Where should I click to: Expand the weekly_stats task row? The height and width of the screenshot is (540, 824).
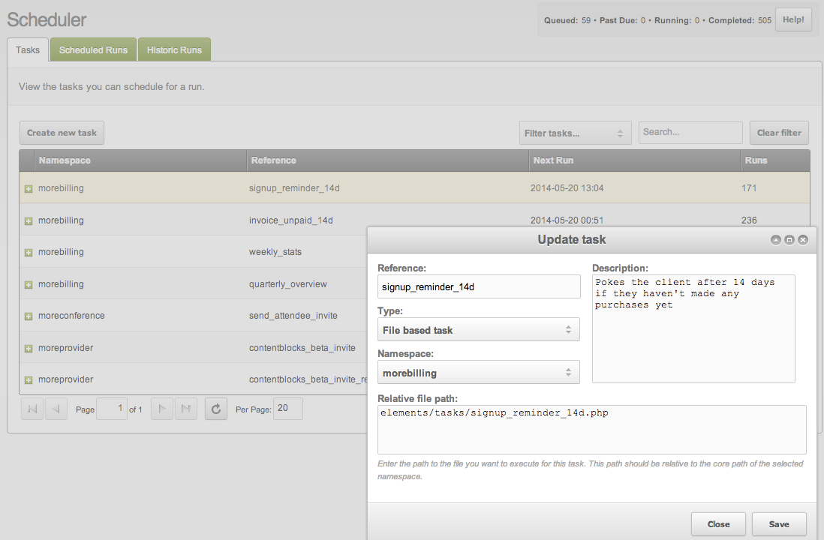click(x=29, y=253)
